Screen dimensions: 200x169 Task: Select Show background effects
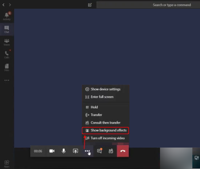click(x=105, y=130)
